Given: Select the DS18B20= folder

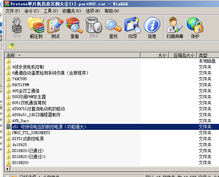Looking at the screenshot, I should coord(20,163).
